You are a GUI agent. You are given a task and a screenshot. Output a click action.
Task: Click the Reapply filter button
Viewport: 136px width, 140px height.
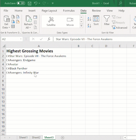pos(118,23)
